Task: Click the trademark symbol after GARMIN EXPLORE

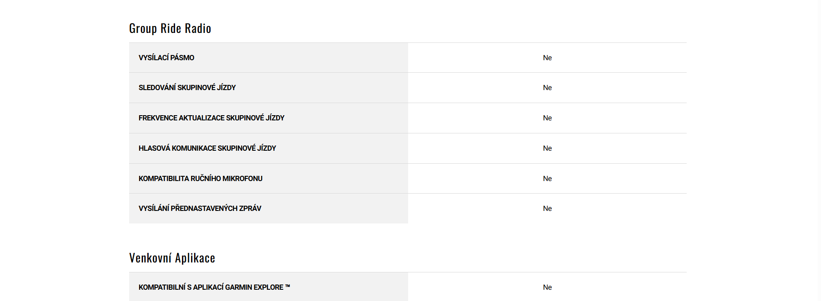Action: pyautogui.click(x=288, y=286)
